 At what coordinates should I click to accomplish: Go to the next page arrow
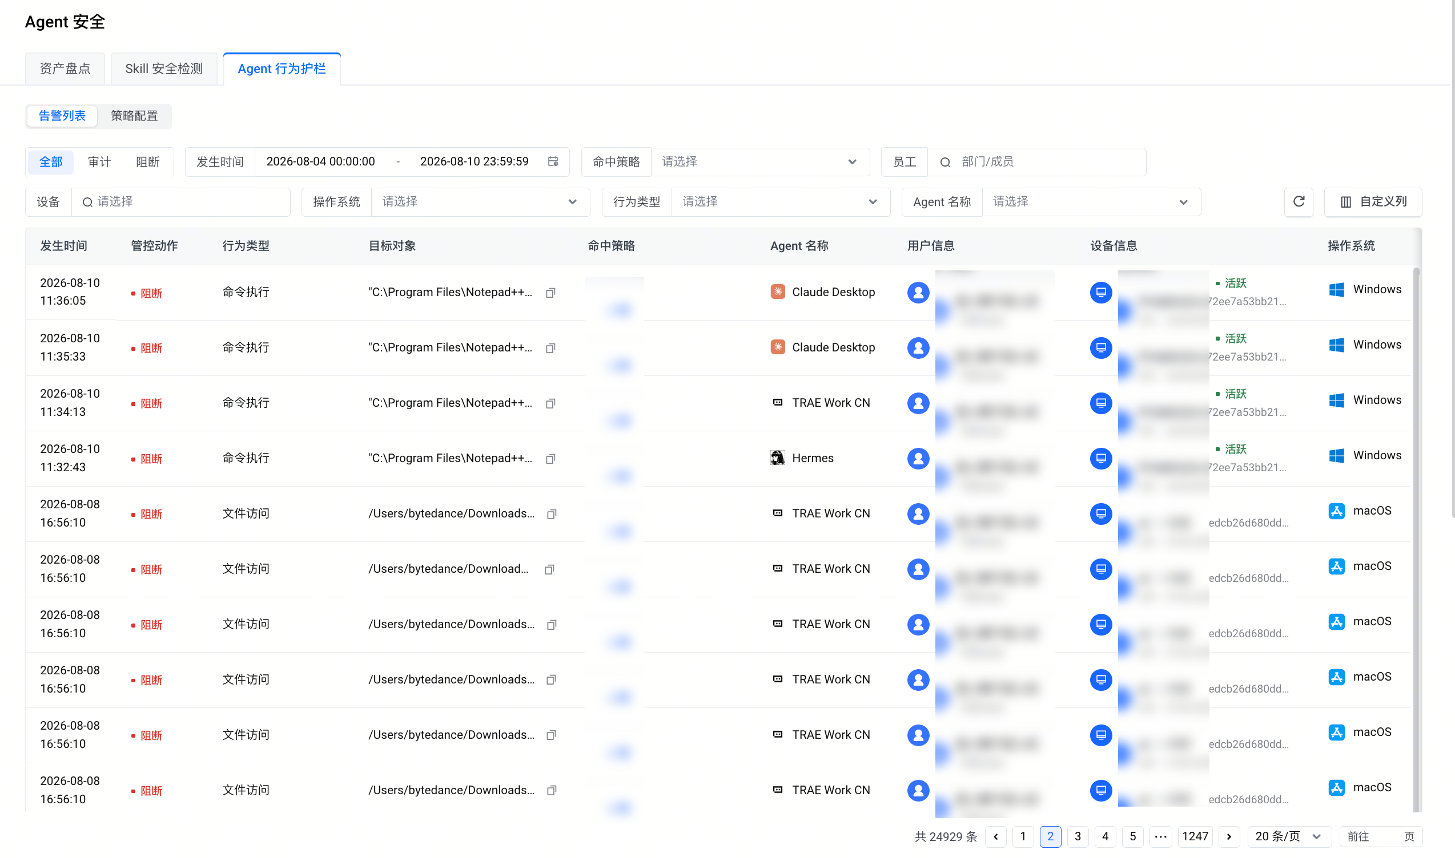1229,837
